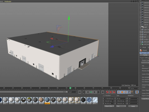
Task: Open the ProRender viewport menu
Action: point(8,2)
